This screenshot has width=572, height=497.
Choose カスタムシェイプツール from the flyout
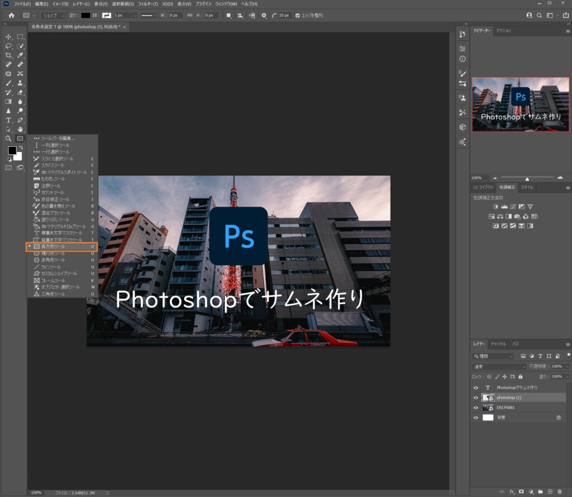[x=62, y=274]
